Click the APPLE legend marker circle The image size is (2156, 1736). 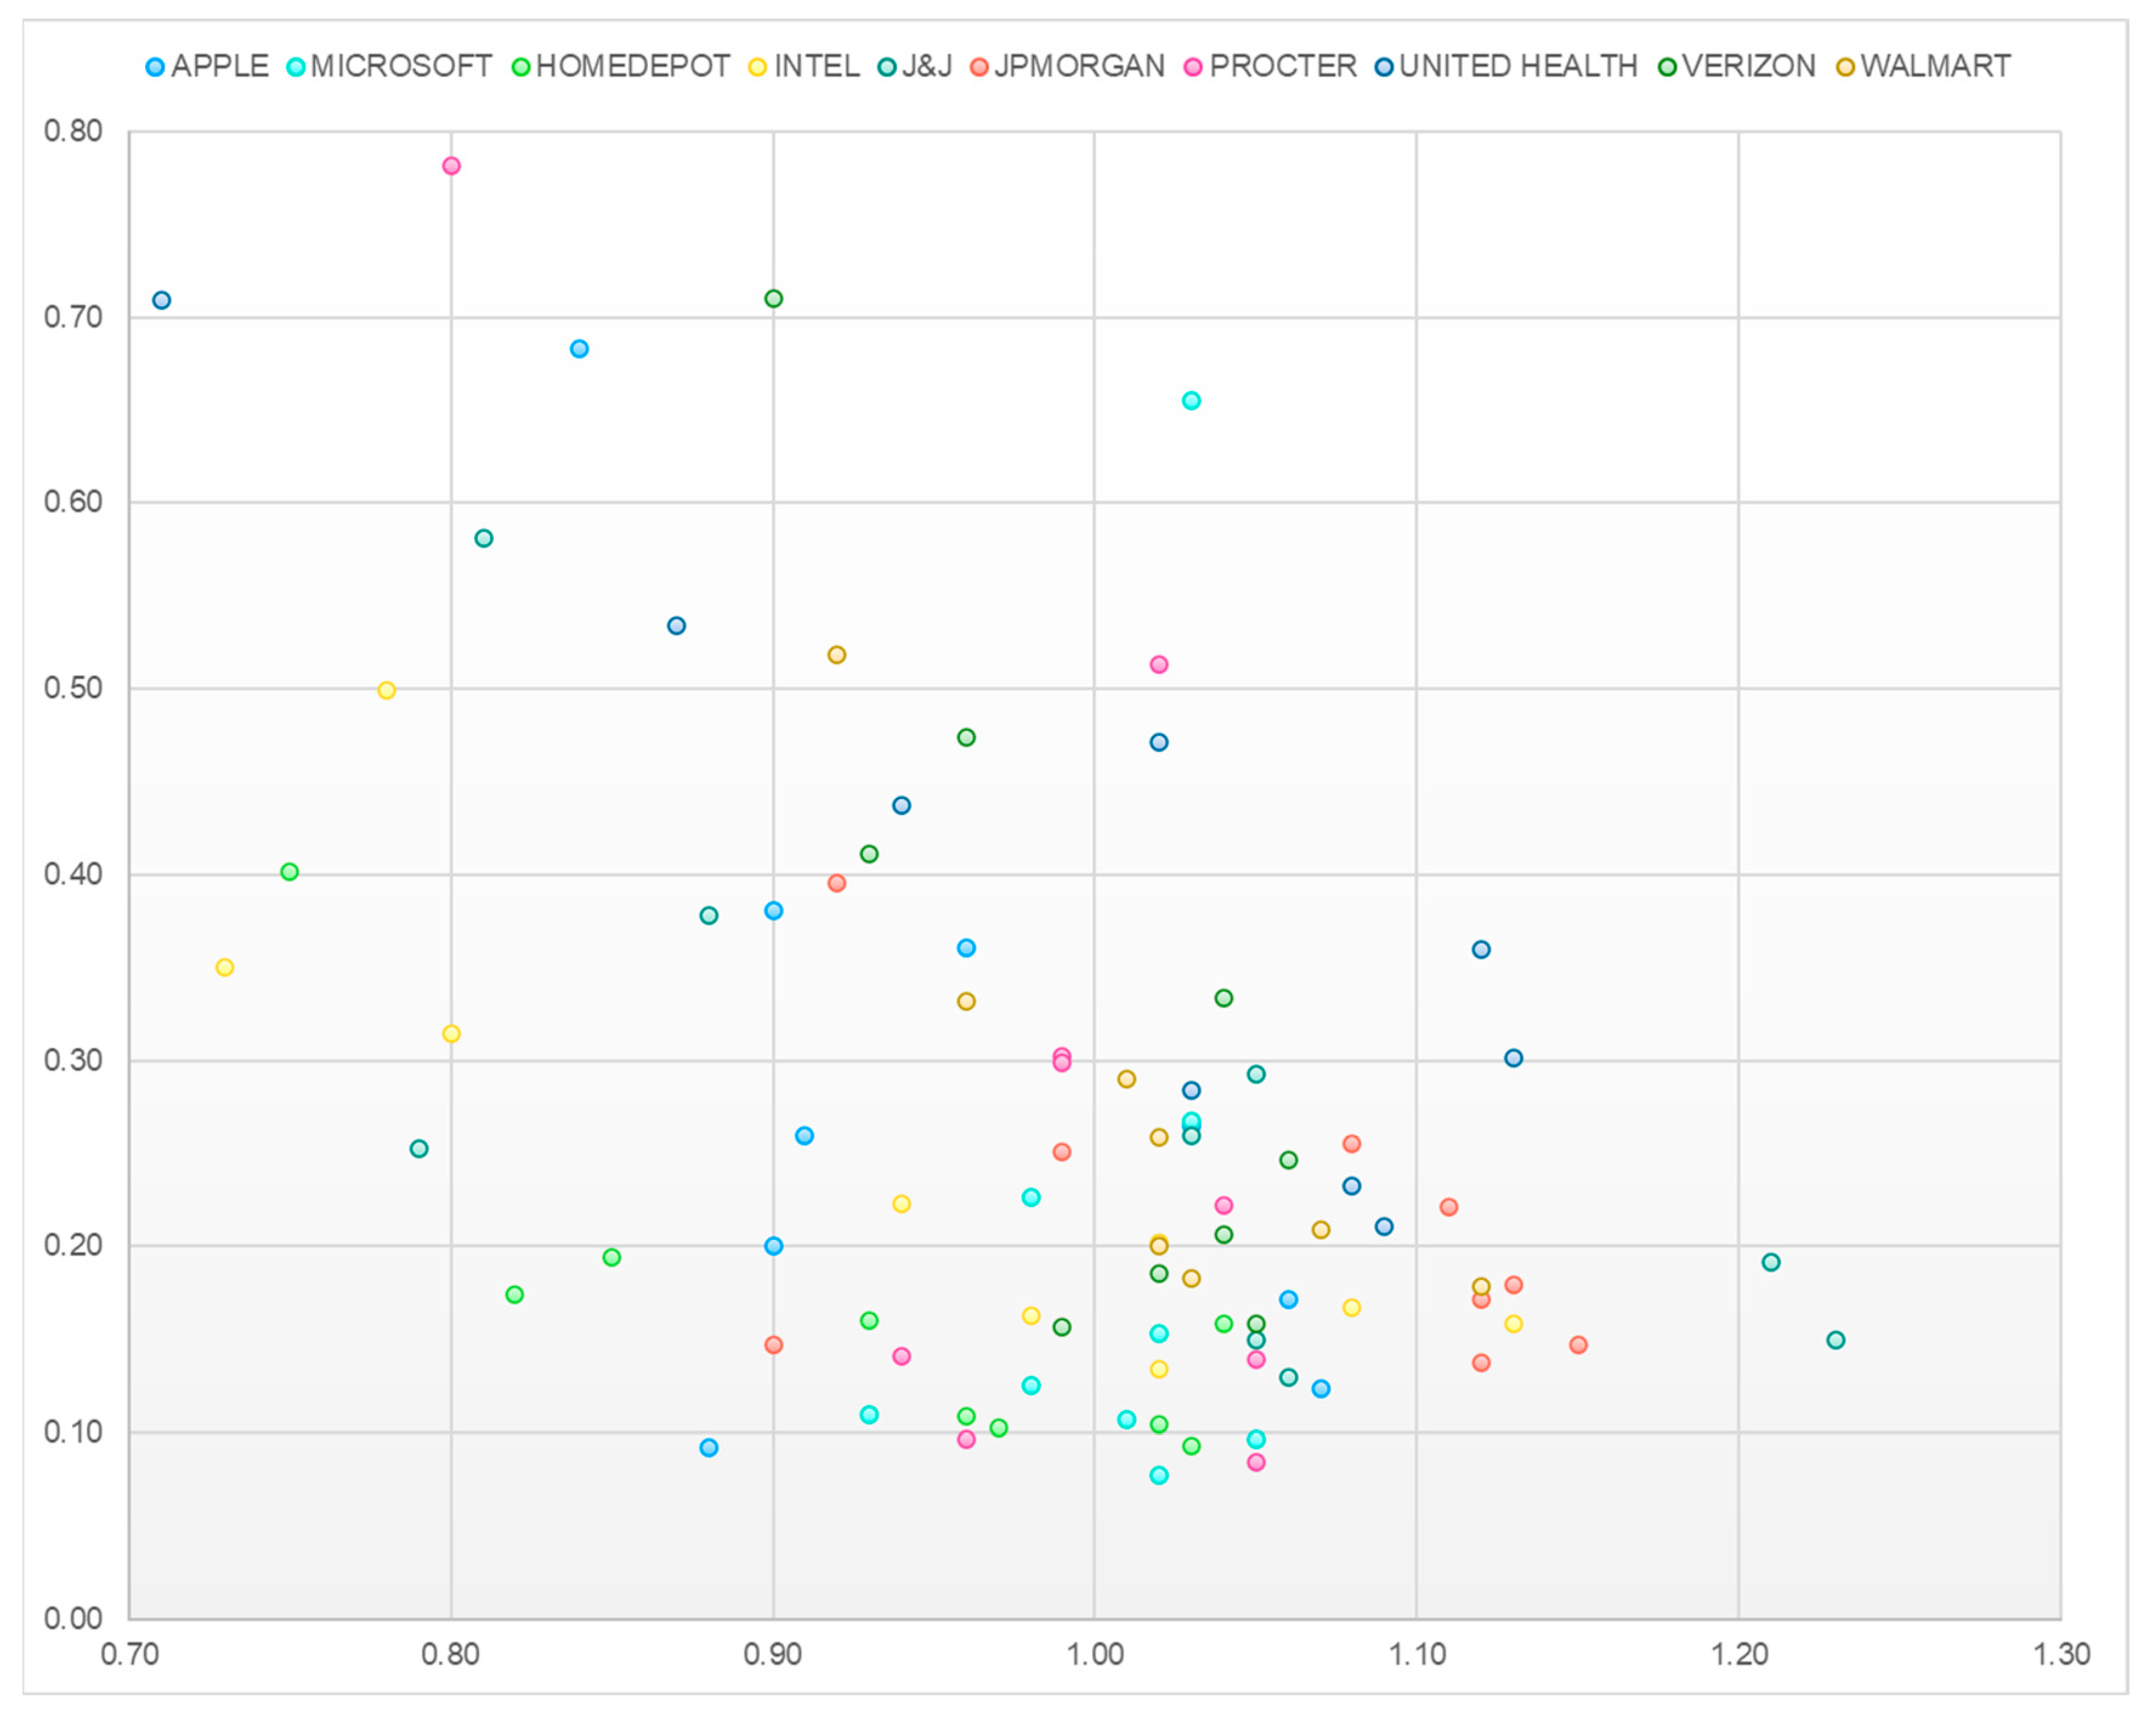click(x=155, y=67)
